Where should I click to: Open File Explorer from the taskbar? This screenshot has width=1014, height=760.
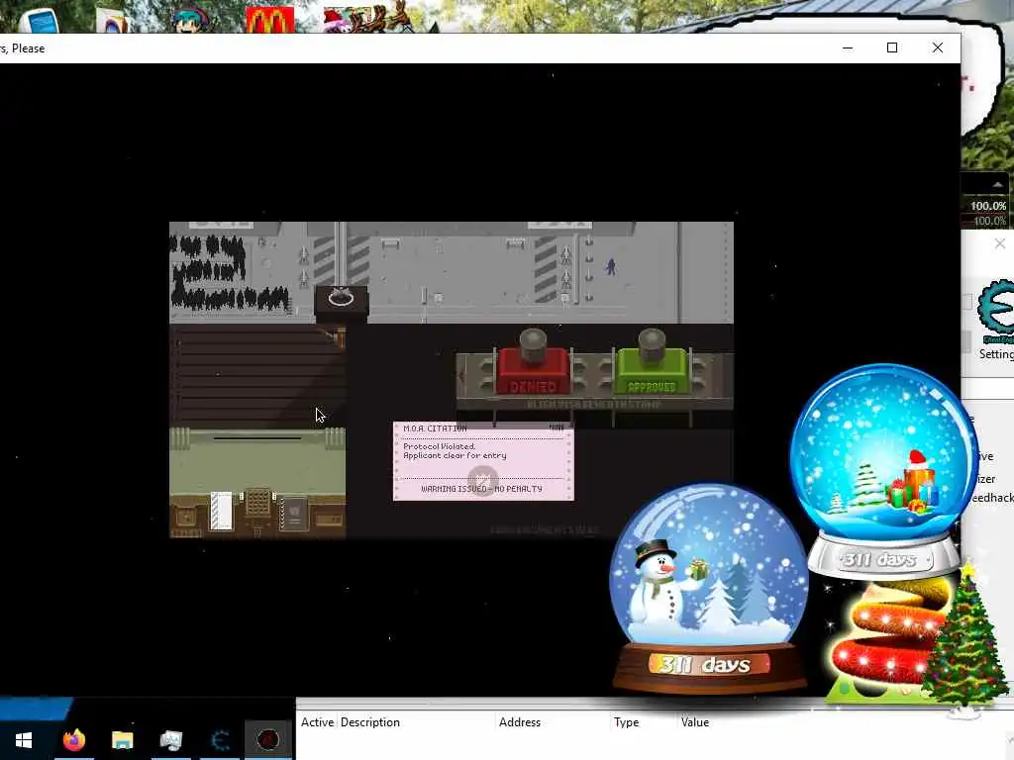(122, 740)
